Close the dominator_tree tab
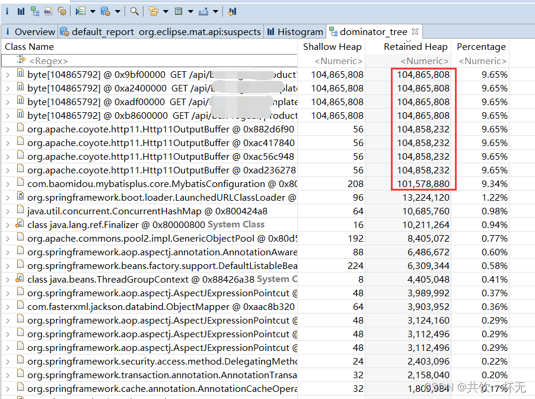Screen dimensions: 535x399 tap(416, 31)
